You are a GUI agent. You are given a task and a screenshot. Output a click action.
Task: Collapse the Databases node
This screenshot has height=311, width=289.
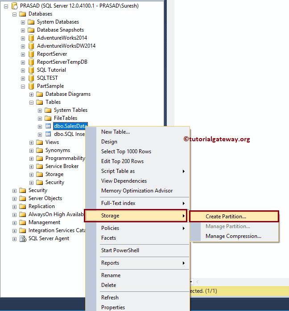14,14
